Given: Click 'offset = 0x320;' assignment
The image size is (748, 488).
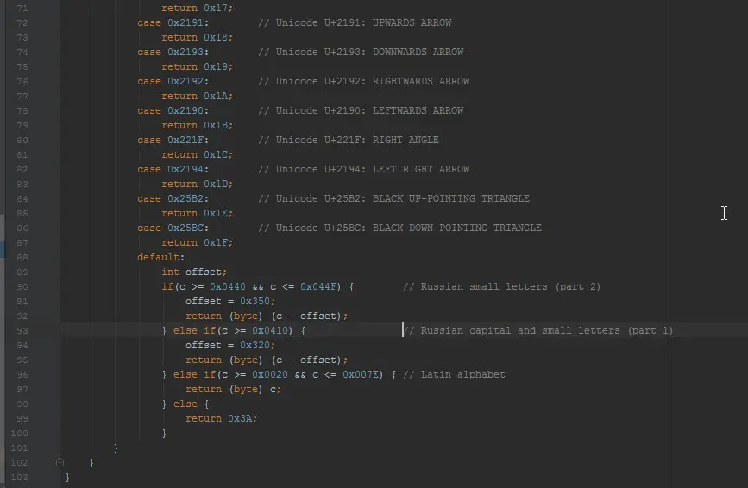Looking at the screenshot, I should point(230,346).
